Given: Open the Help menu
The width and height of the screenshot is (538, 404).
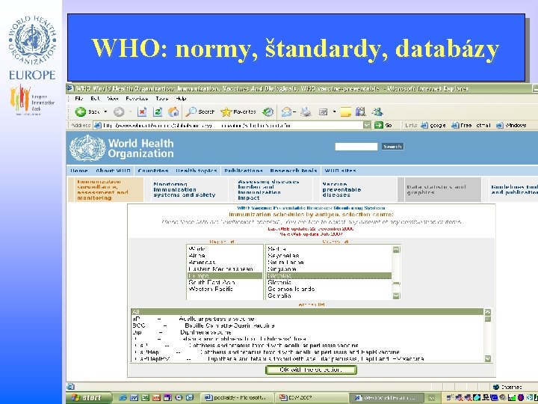Looking at the screenshot, I should 181,98.
